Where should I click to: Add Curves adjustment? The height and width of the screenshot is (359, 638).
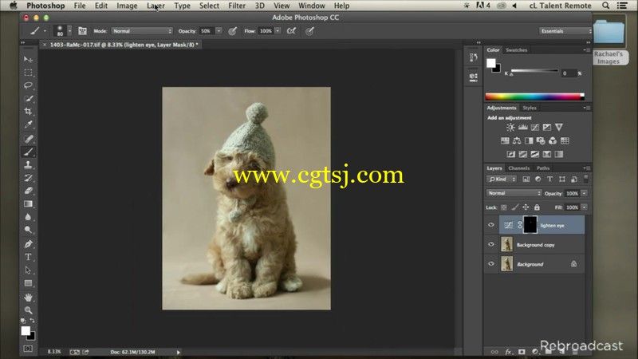535,128
